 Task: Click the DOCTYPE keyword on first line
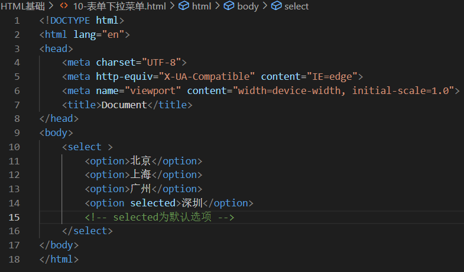click(x=67, y=21)
